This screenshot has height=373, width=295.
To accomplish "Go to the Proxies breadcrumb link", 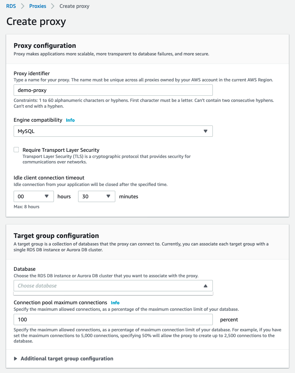I will tap(38, 6).
